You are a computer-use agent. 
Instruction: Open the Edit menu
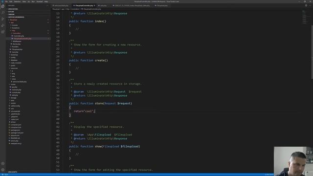[11, 1]
